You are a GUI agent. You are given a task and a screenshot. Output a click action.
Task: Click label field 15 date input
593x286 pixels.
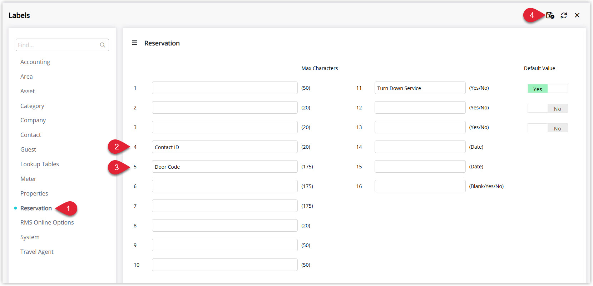(420, 167)
